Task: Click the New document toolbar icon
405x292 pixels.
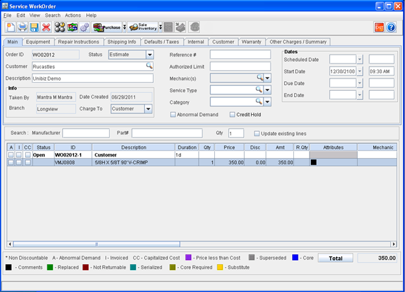Action: (x=10, y=27)
